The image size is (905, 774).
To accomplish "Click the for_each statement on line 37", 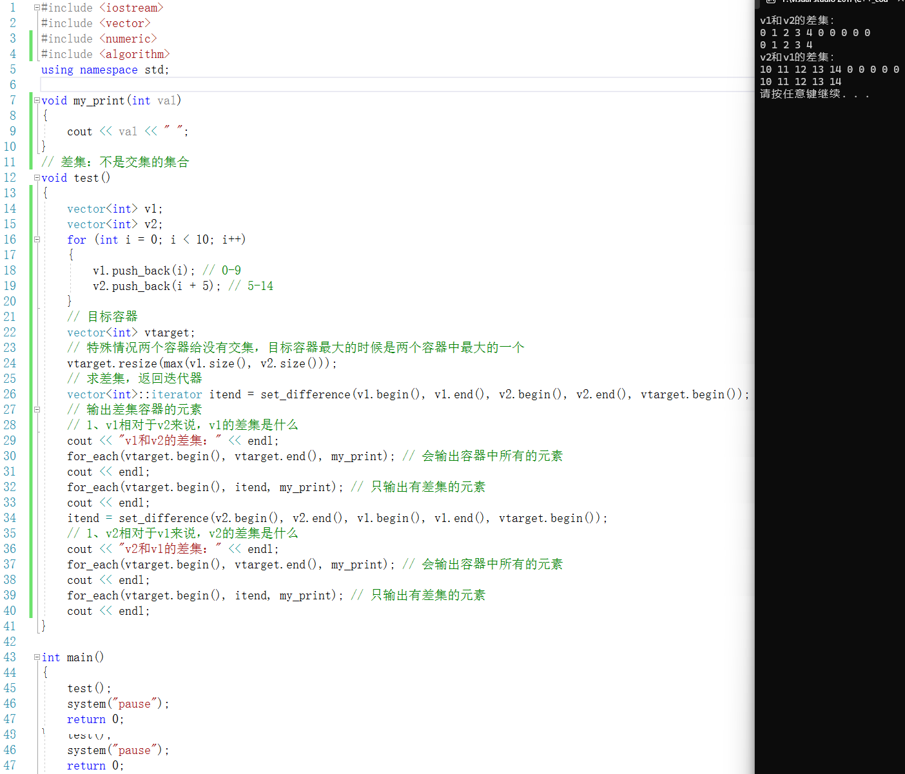I will click(x=231, y=565).
